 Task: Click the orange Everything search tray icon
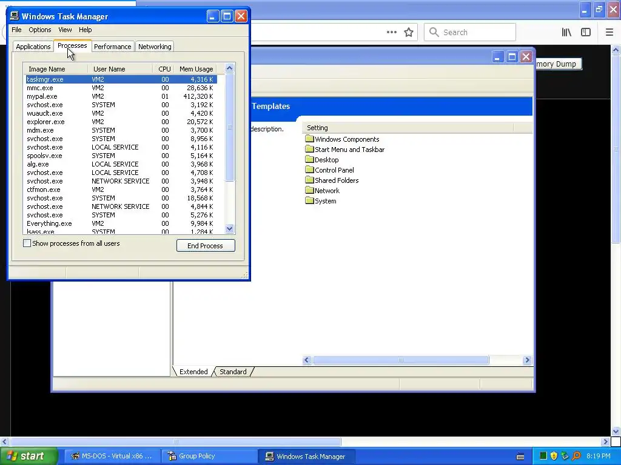tap(576, 456)
